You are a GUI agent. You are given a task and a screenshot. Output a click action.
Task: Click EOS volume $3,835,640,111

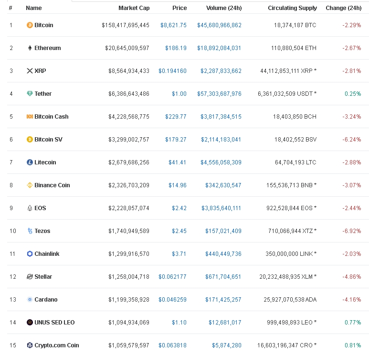click(221, 208)
